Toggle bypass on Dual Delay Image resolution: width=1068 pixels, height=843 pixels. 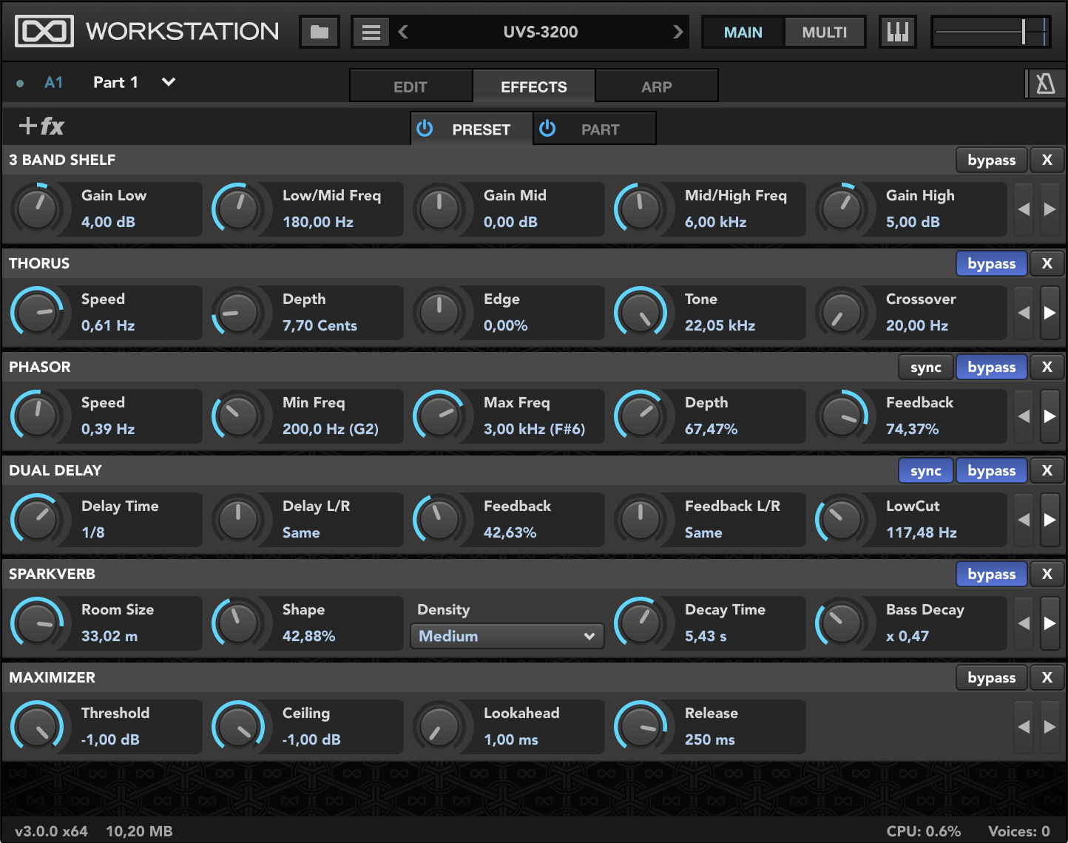coord(991,471)
